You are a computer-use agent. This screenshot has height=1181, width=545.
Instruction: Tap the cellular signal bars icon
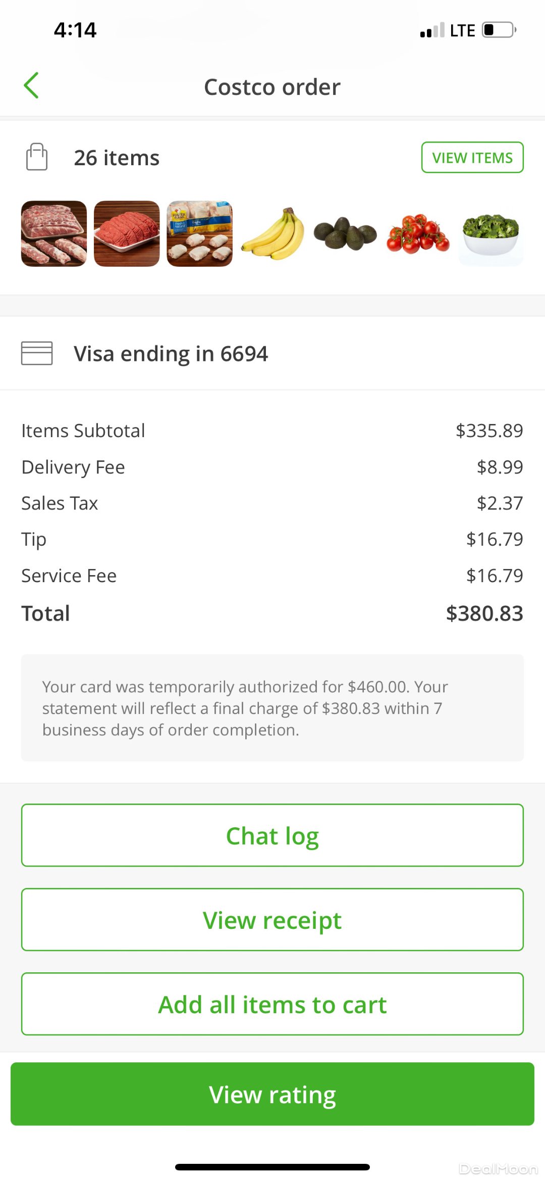pos(432,30)
